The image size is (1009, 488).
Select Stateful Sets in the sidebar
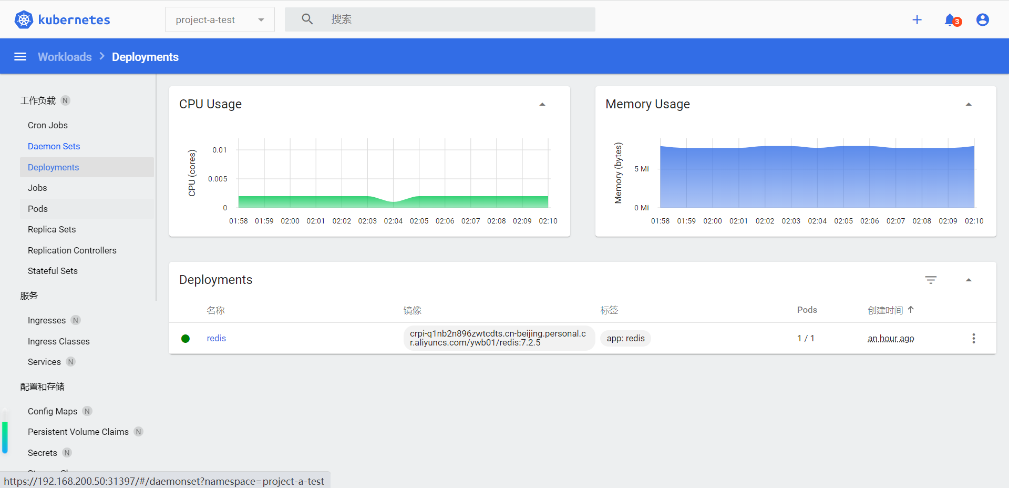(x=53, y=271)
